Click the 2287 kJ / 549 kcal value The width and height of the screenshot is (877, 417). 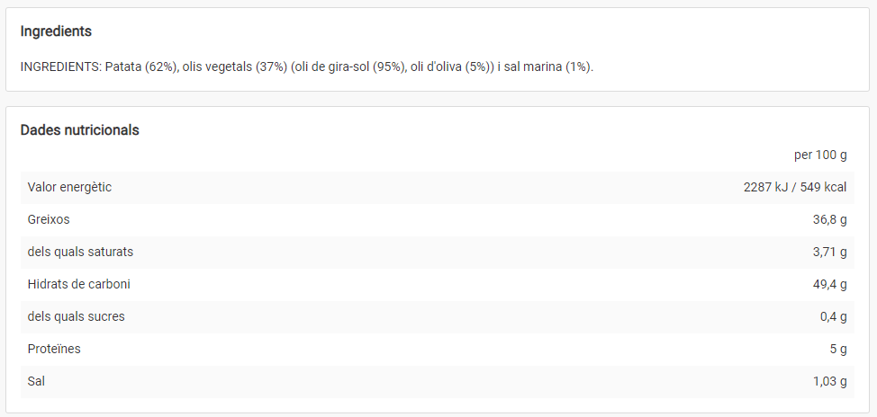795,187
